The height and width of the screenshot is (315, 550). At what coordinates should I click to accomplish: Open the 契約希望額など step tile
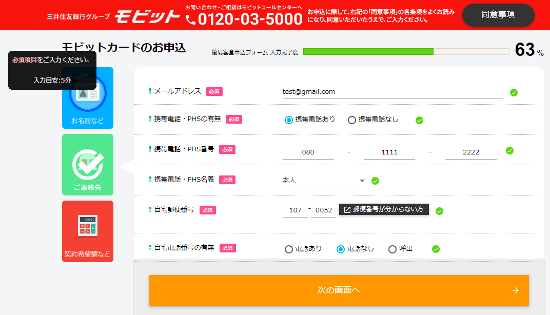tap(88, 231)
